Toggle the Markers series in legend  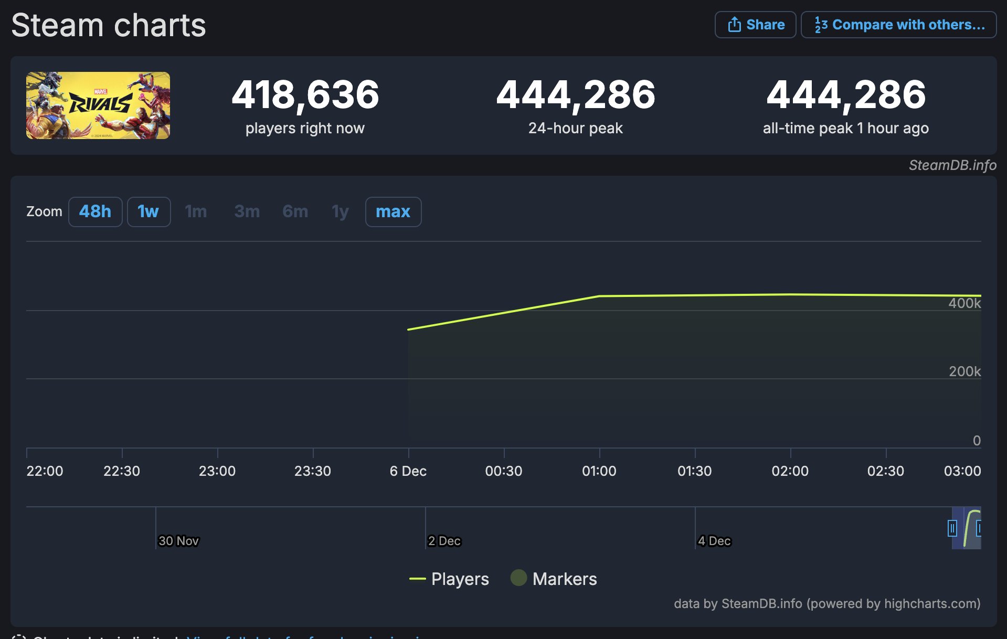(554, 579)
